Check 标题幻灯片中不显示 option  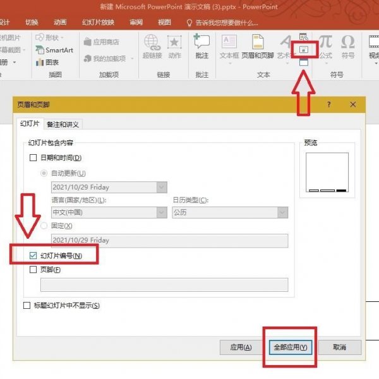coord(27,306)
